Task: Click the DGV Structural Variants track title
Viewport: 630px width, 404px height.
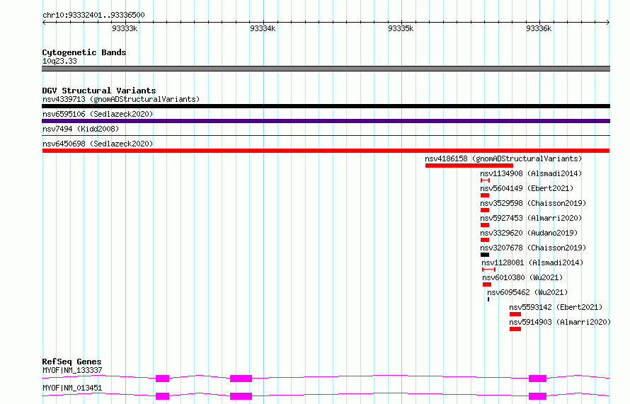Action: pos(99,91)
